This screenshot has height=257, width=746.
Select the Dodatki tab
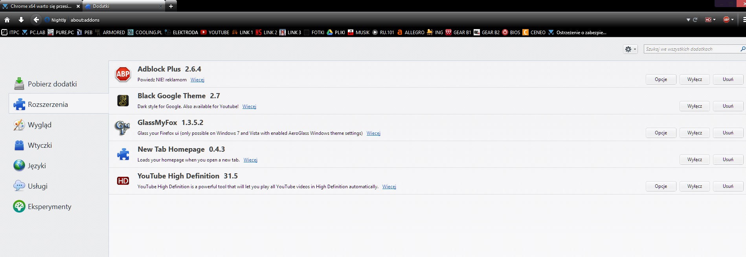tap(124, 6)
